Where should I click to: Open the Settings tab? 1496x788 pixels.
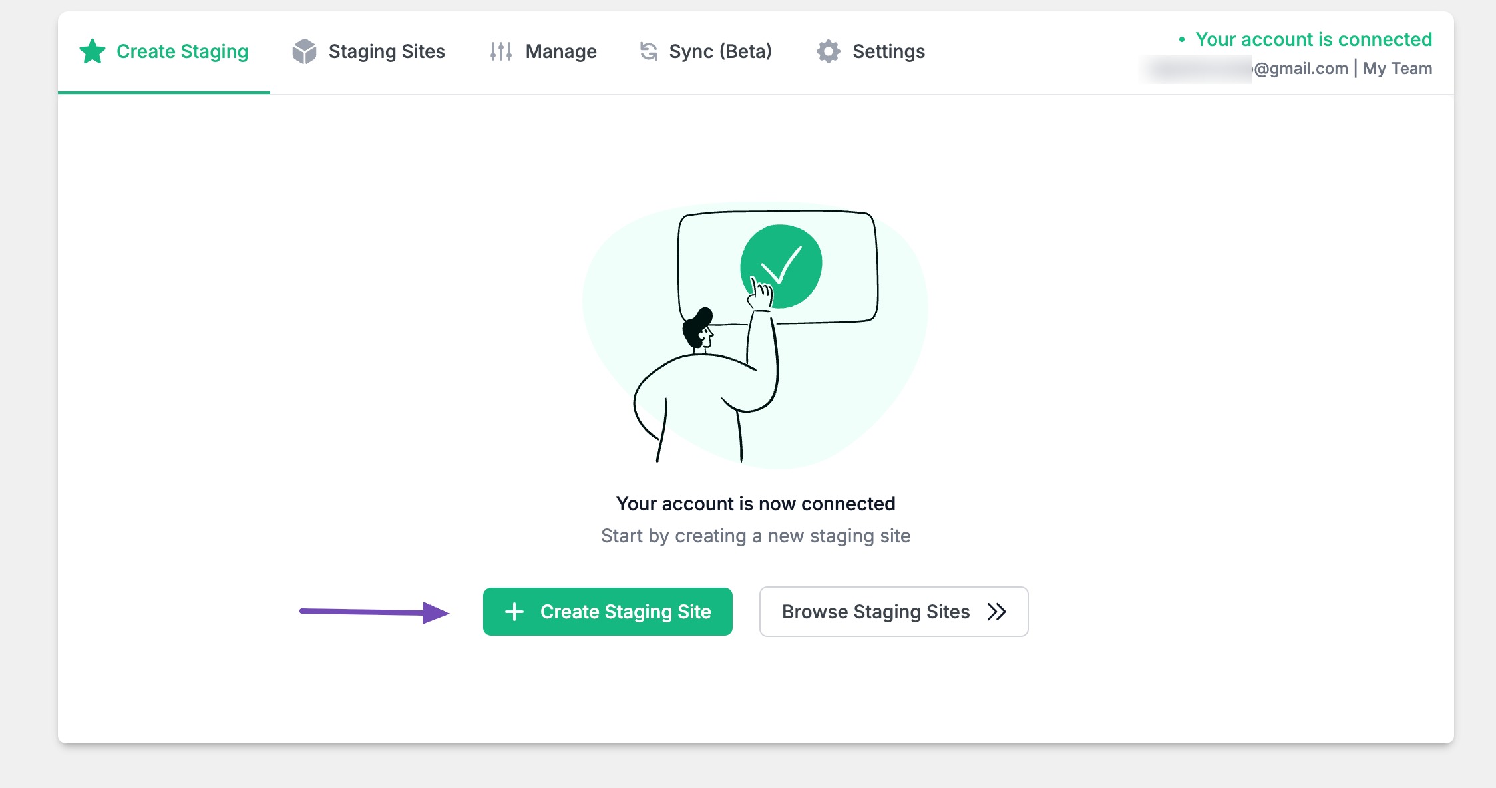[x=888, y=51]
